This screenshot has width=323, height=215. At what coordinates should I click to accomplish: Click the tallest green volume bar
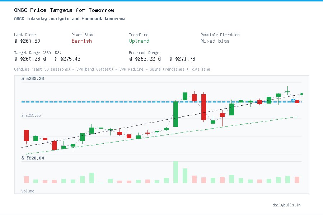[175, 172]
